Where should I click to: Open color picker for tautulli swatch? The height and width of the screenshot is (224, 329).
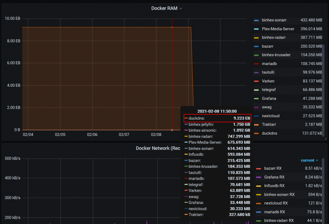[x=256, y=73]
